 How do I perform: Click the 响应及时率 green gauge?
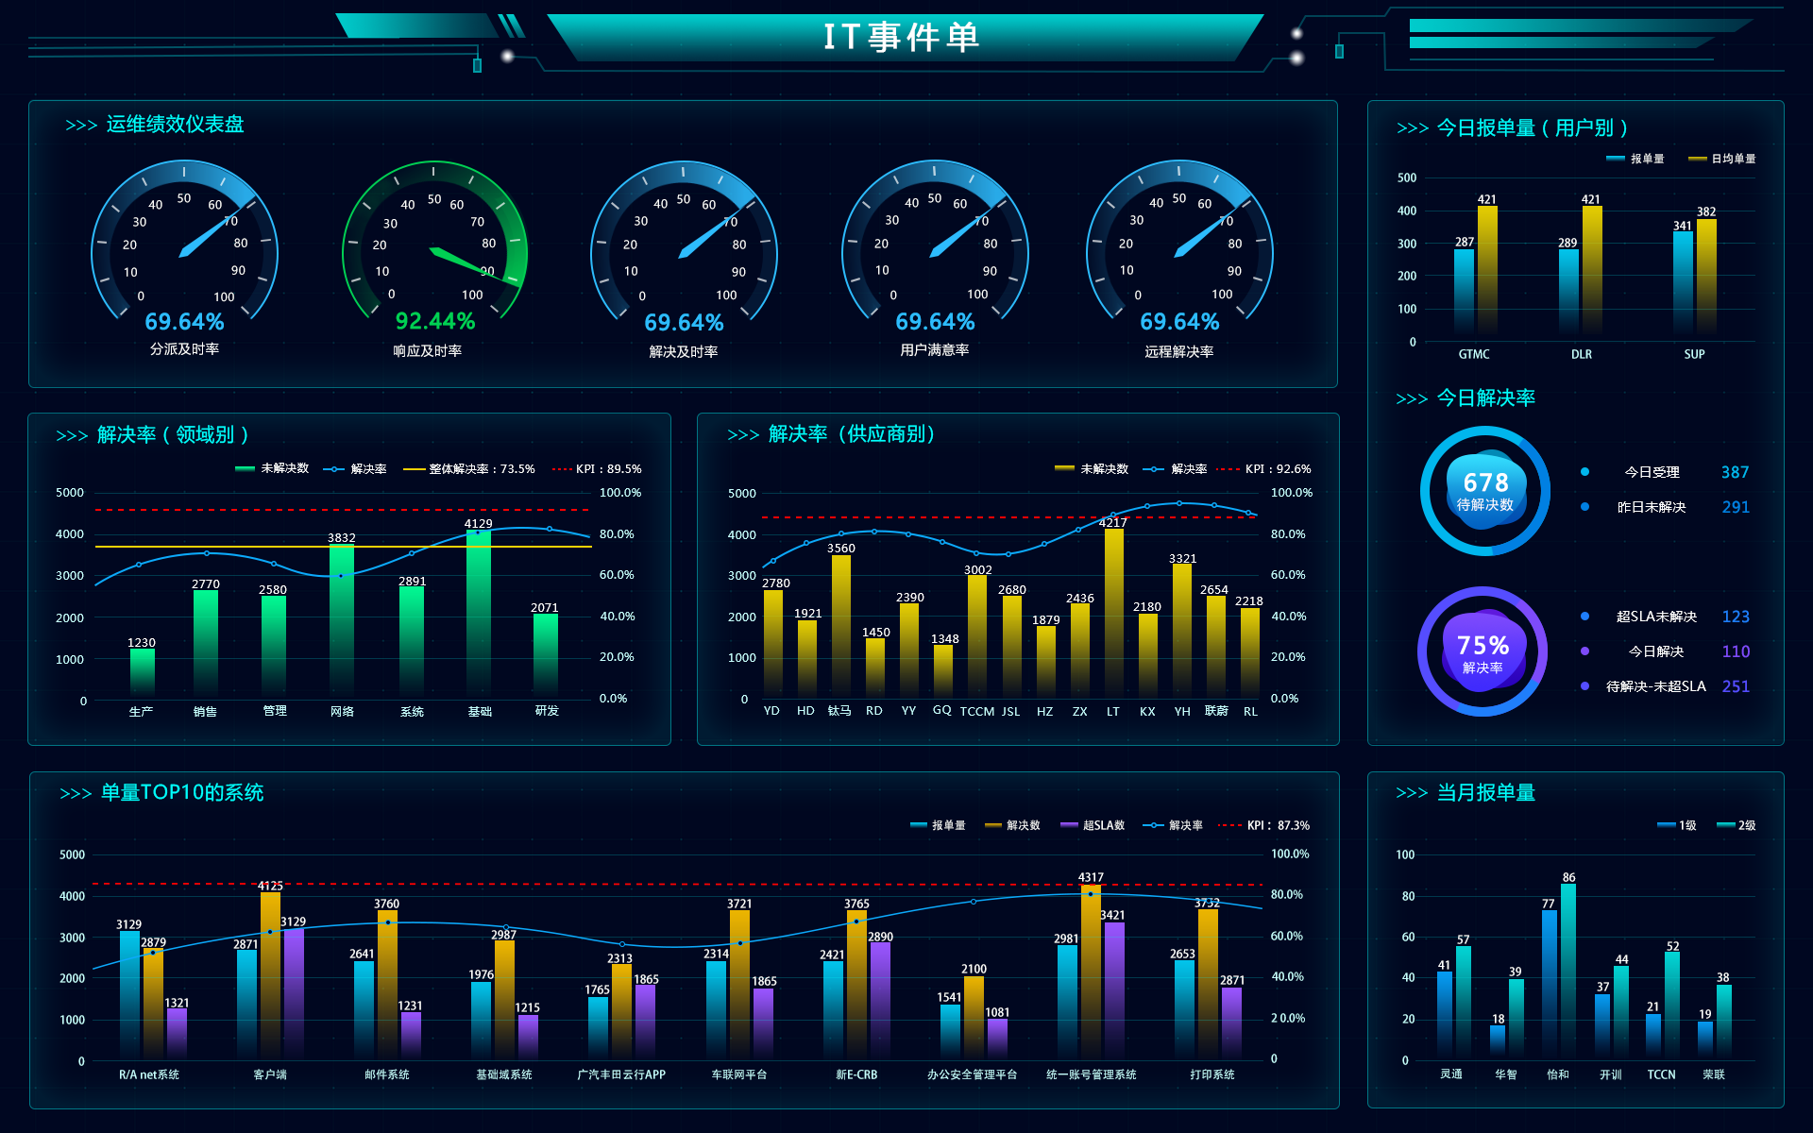coord(433,250)
